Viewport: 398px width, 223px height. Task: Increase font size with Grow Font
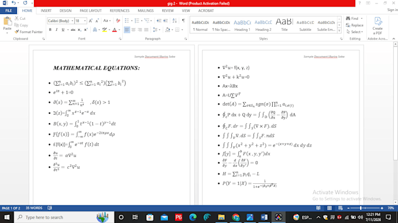pos(91,21)
